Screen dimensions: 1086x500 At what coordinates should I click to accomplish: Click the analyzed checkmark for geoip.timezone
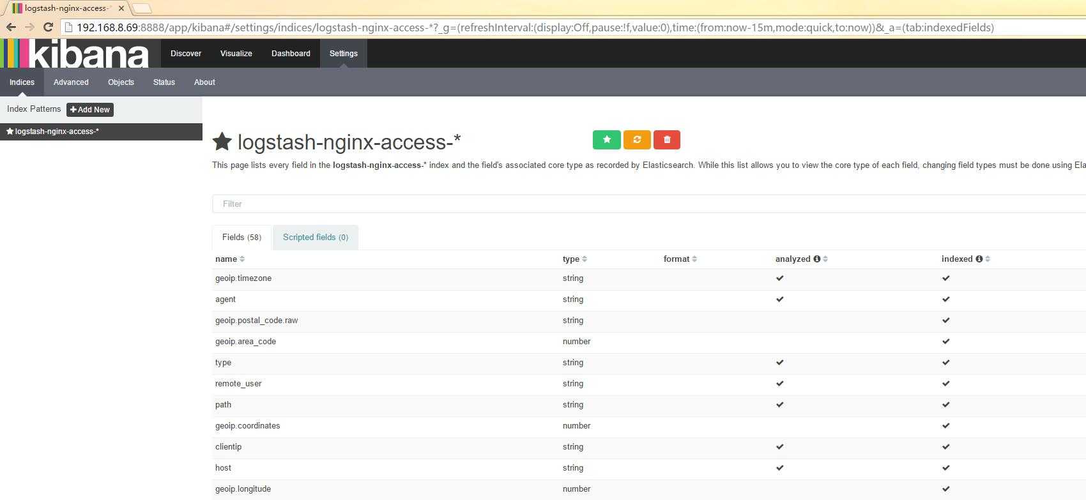click(779, 278)
